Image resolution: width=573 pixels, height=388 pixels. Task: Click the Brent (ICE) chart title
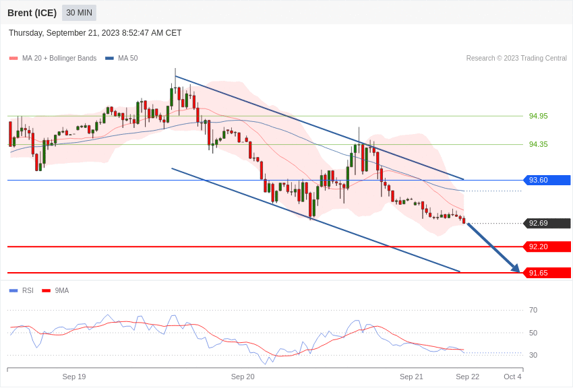click(x=32, y=13)
